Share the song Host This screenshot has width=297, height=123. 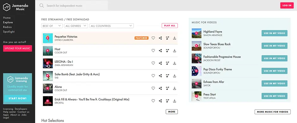(160, 51)
